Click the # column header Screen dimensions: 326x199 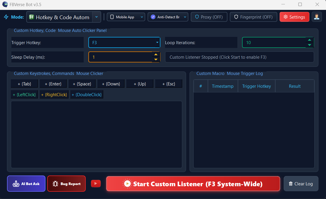point(201,86)
